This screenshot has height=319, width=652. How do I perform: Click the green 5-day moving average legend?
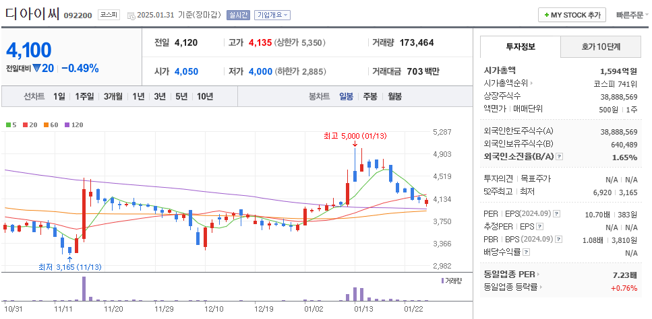[11, 125]
